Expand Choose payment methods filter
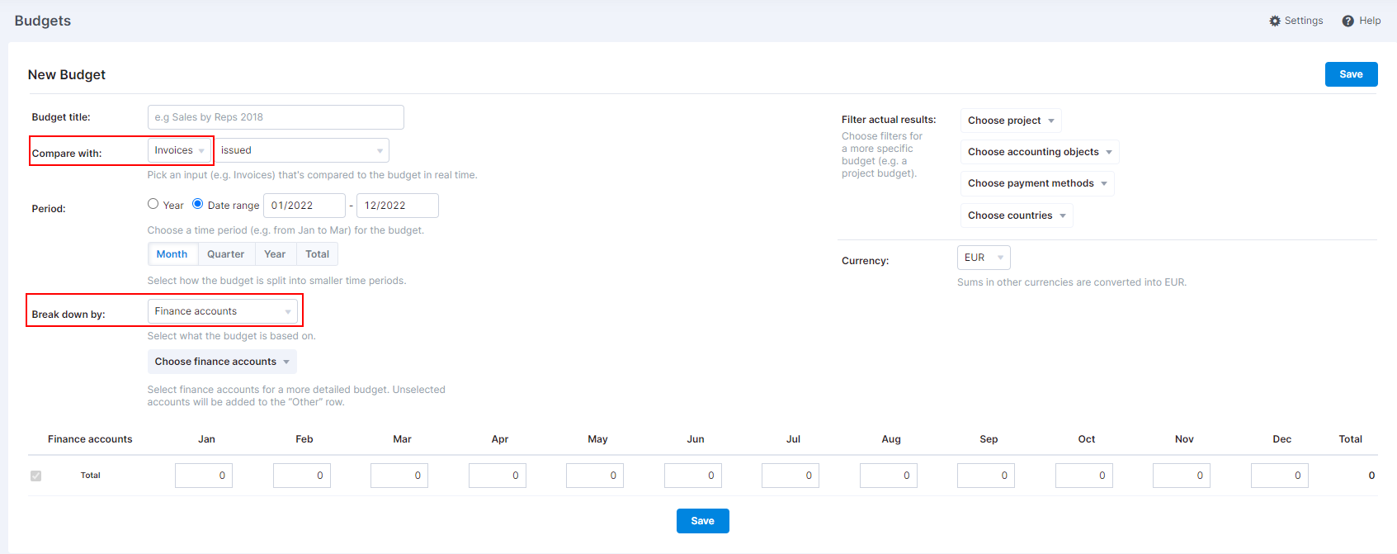 pos(1037,183)
